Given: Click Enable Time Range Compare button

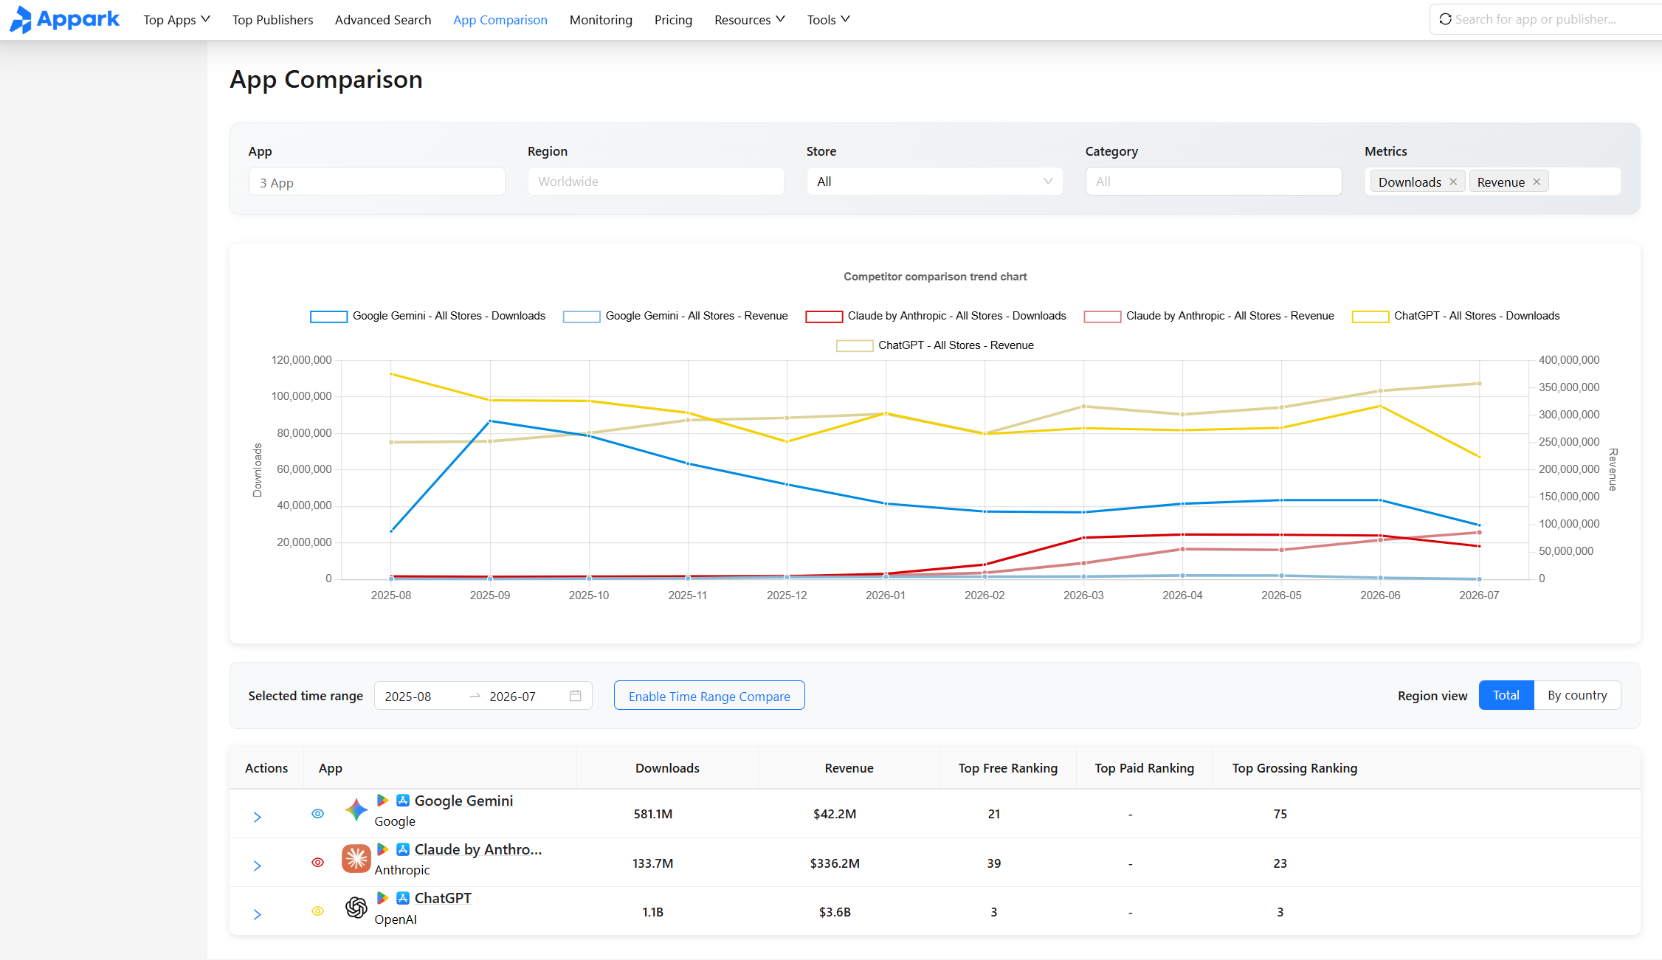Looking at the screenshot, I should coord(709,696).
